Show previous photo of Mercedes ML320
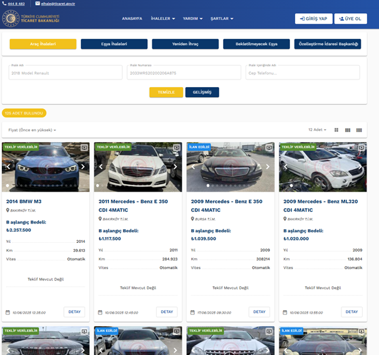The width and height of the screenshot is (379, 355). click(286, 167)
